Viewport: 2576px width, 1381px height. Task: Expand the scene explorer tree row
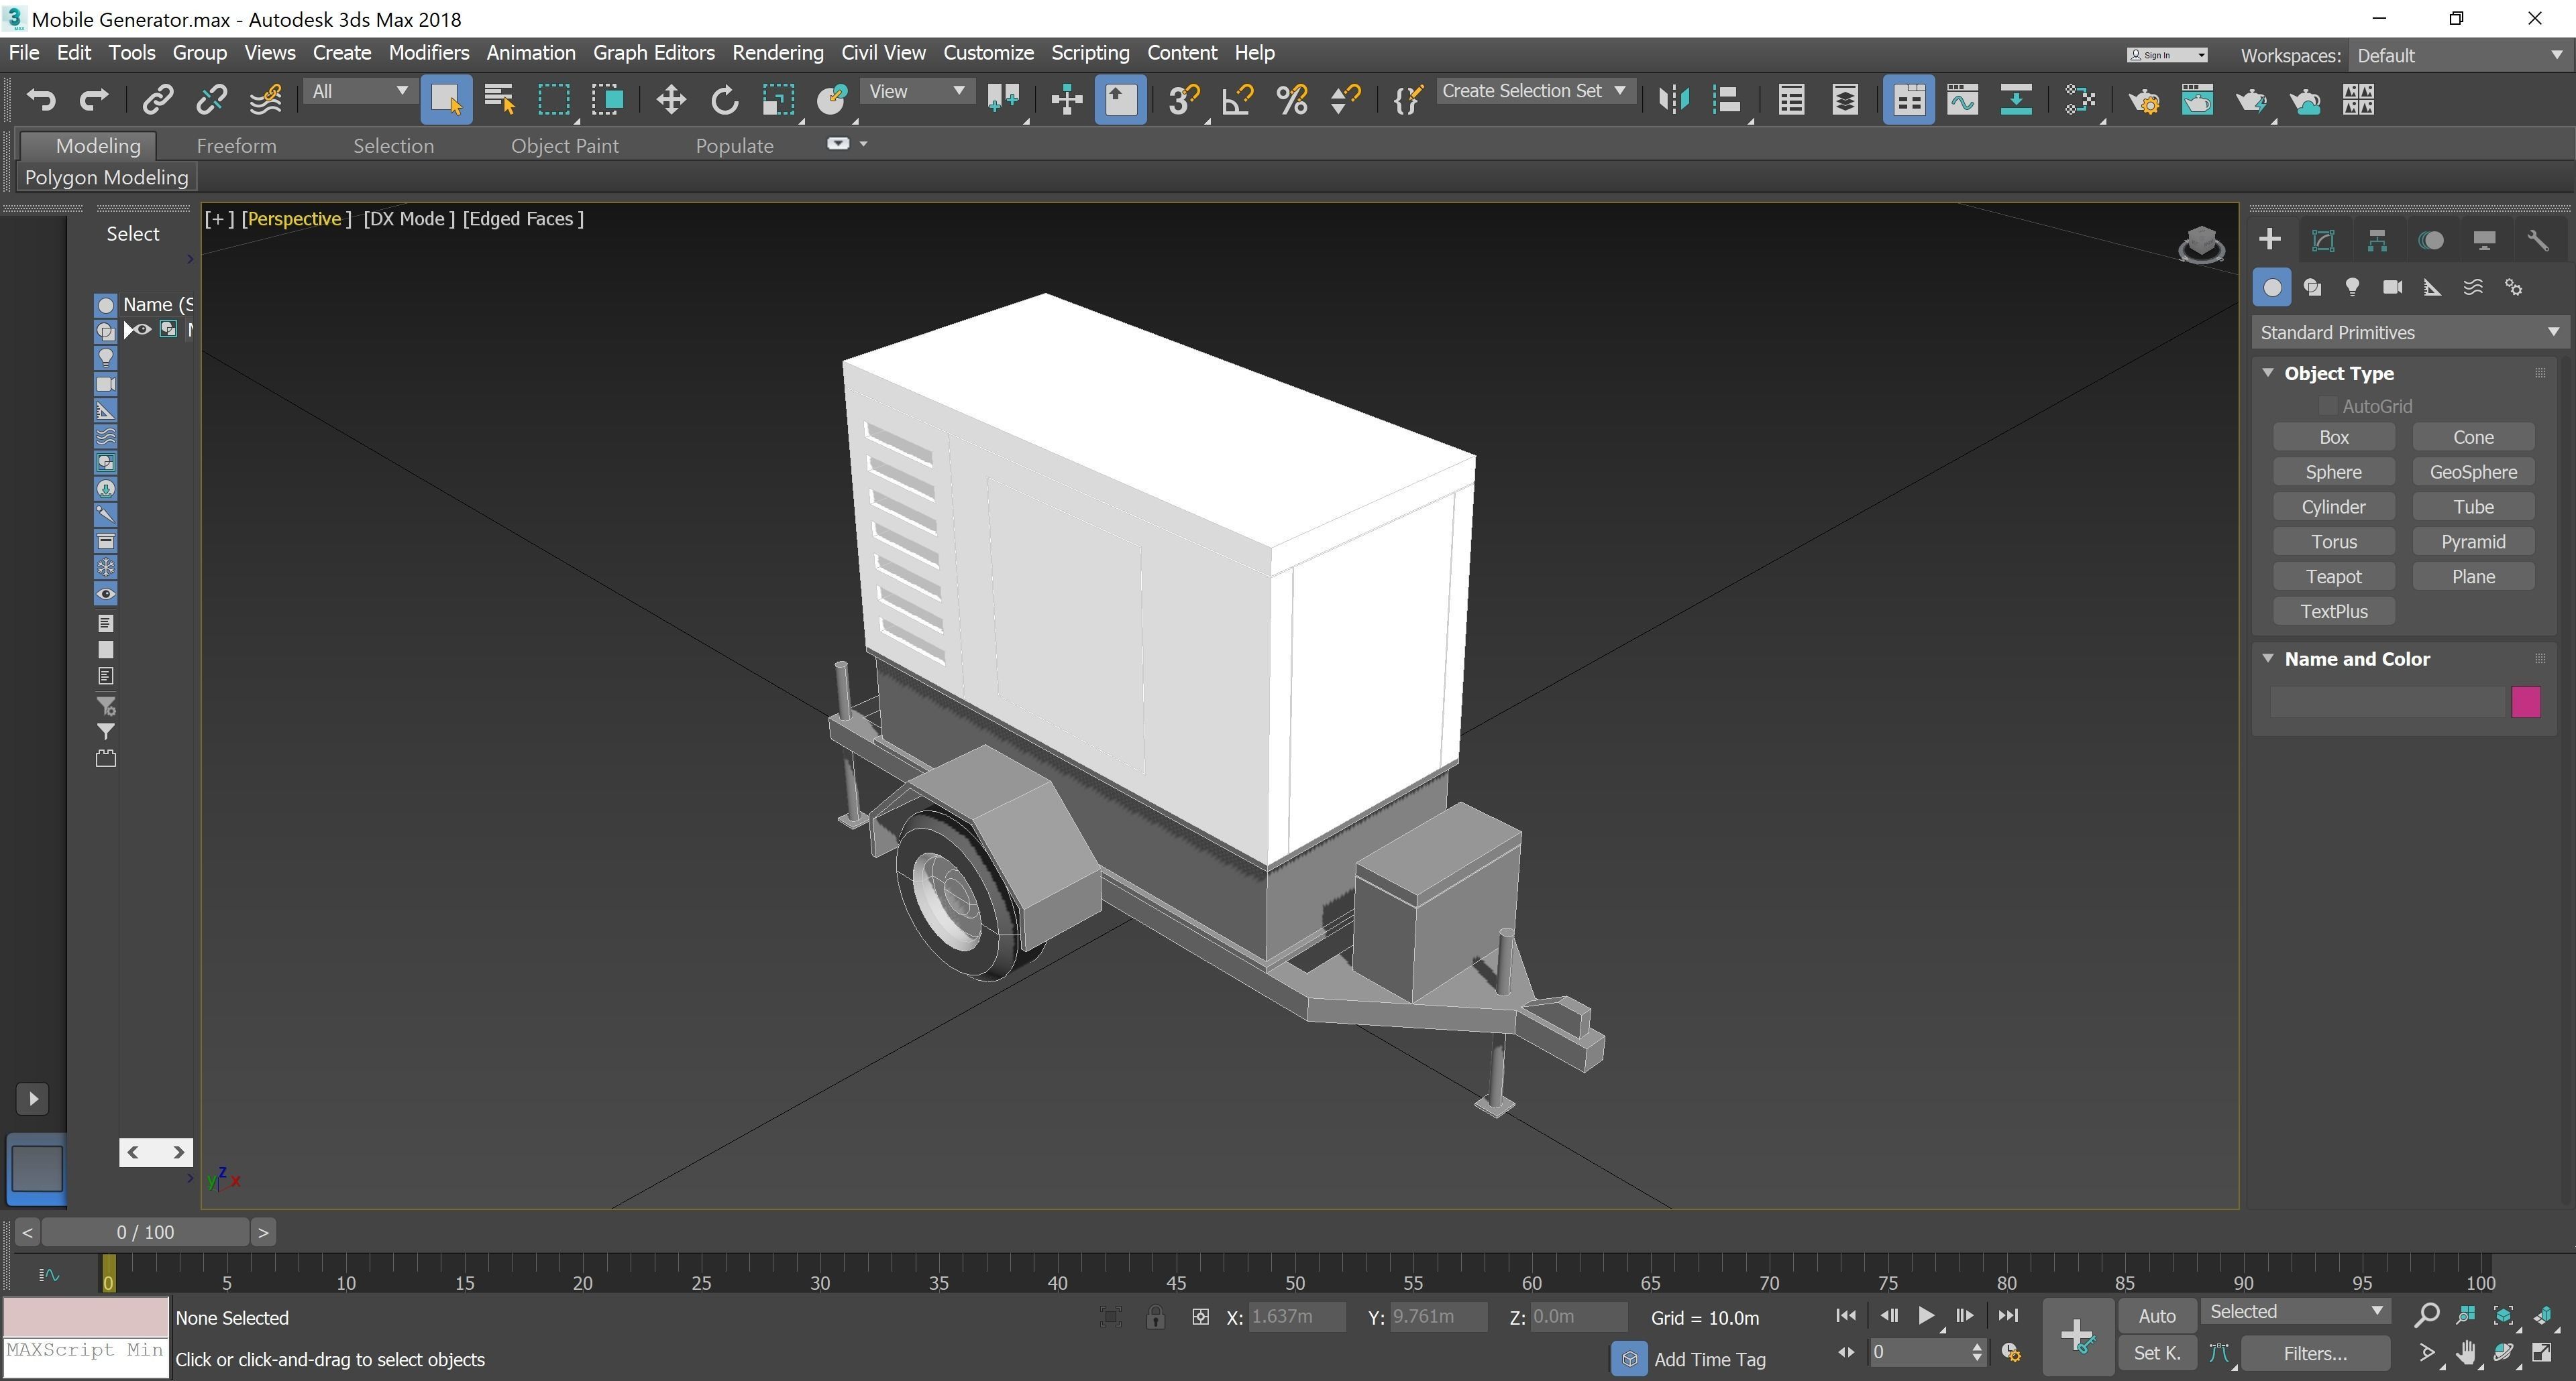[129, 328]
